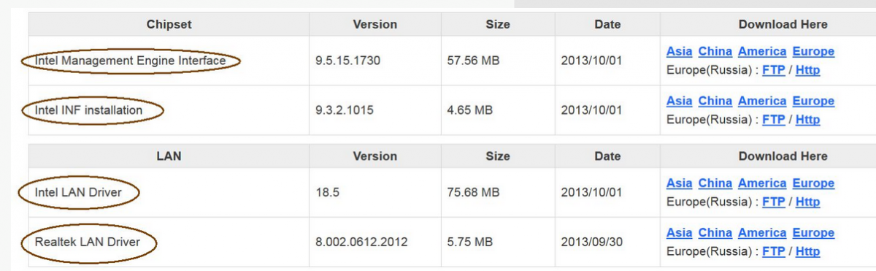Download Intel Management Engine Interface from Asia
This screenshot has width=876, height=271.
[x=679, y=52]
